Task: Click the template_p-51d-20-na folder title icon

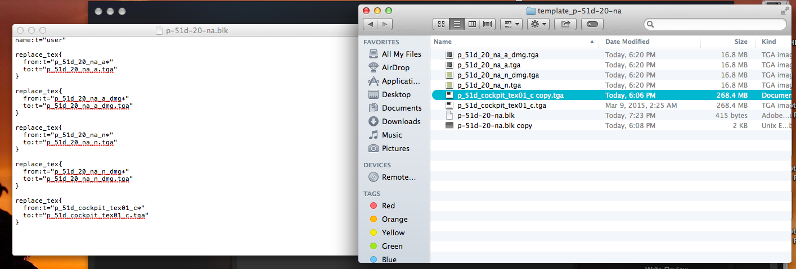Action: (x=530, y=11)
